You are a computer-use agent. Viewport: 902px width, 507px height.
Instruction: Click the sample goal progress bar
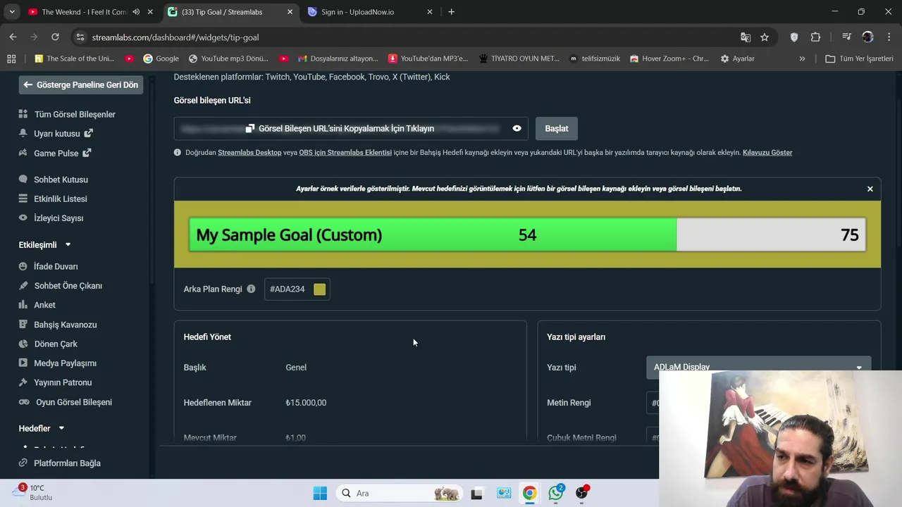tap(527, 234)
